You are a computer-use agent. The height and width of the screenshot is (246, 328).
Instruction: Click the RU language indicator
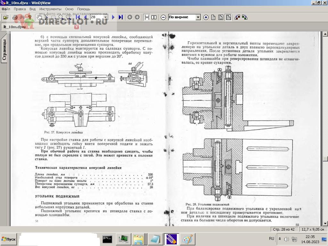272,239
